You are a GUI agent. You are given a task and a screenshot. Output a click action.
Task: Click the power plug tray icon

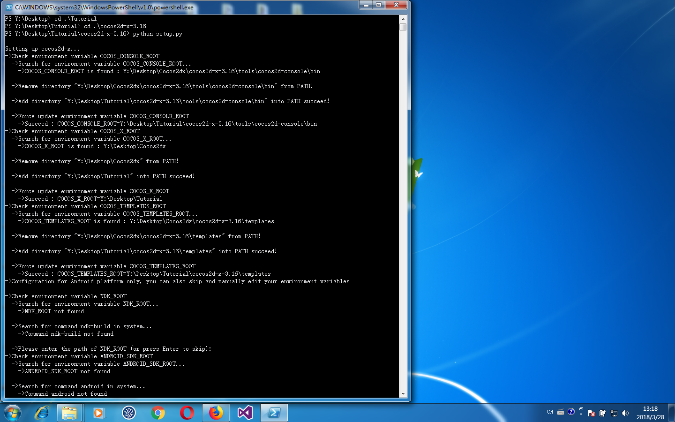[x=603, y=413]
